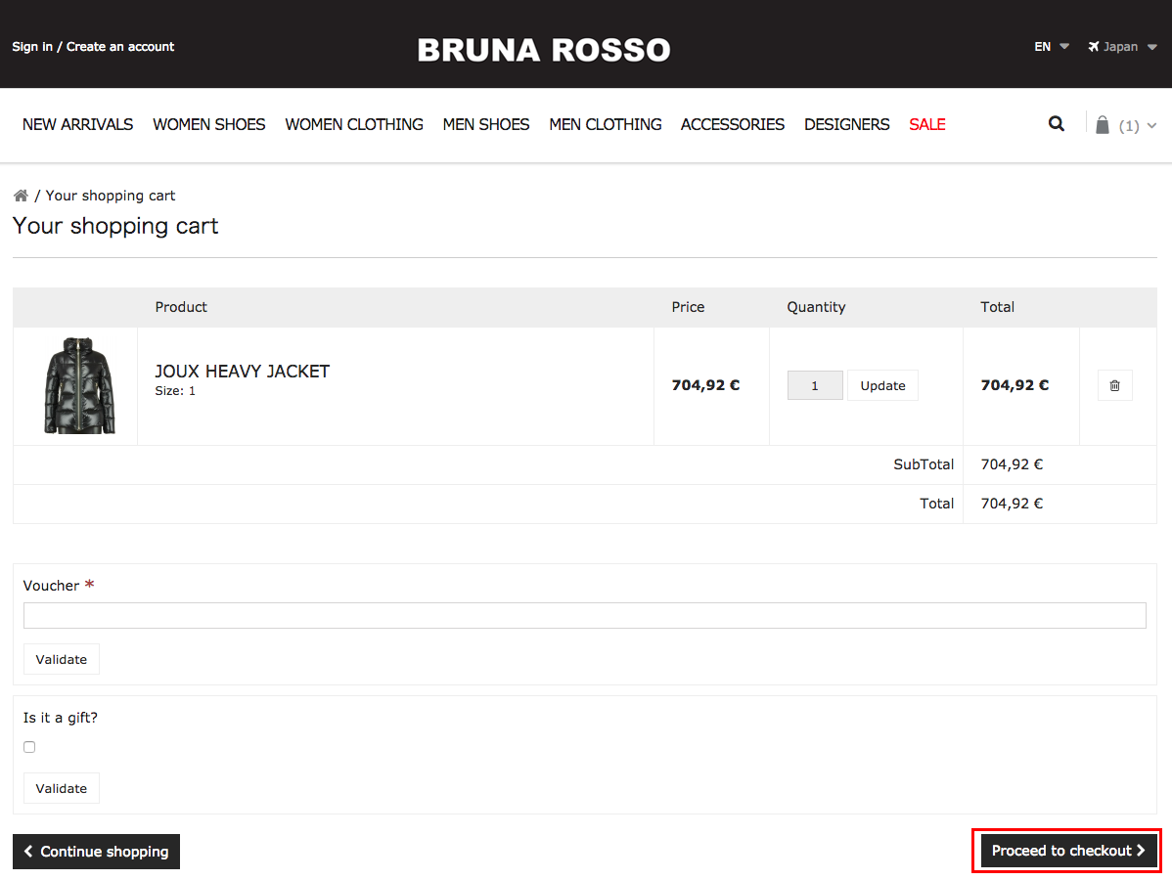1172x880 pixels.
Task: Open the New Arrivals menu
Action: click(x=77, y=125)
